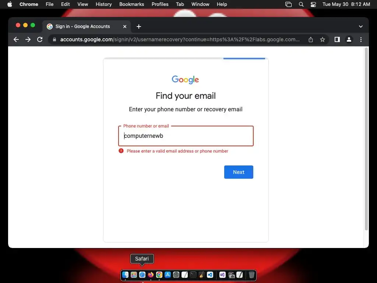Viewport: 377px width, 283px height.
Task: Focus the Phone number or email field
Action: click(186, 136)
